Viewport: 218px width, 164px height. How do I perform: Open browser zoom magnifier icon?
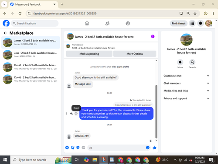pos(188,14)
